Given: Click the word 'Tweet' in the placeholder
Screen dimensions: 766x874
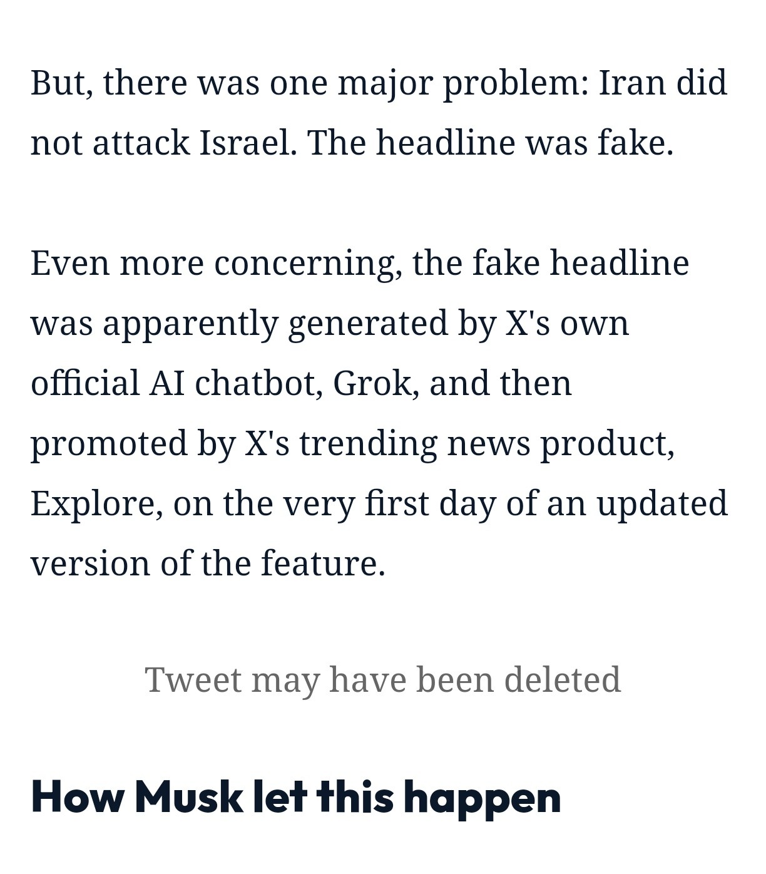Looking at the screenshot, I should (193, 680).
